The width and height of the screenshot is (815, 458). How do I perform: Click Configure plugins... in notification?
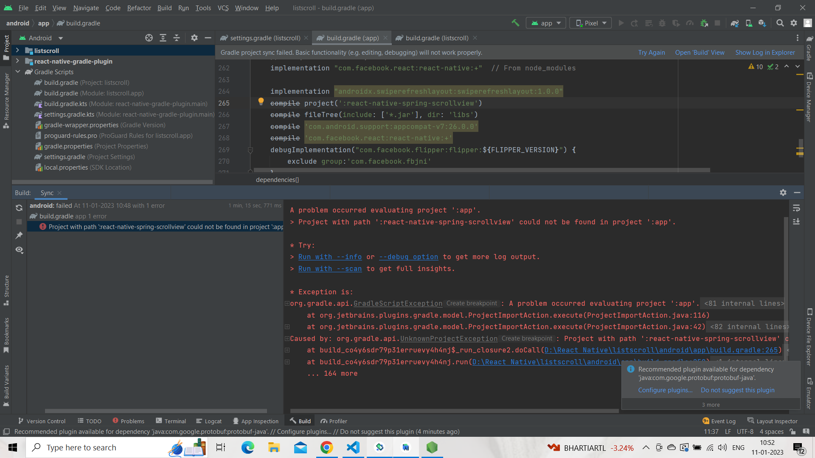pos(665,390)
